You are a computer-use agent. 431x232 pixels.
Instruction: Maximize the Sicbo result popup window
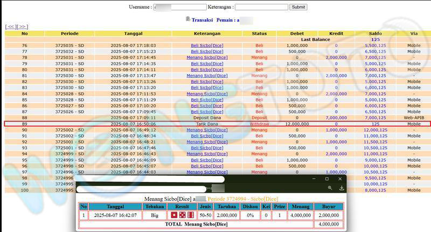pyautogui.click(x=326, y=178)
